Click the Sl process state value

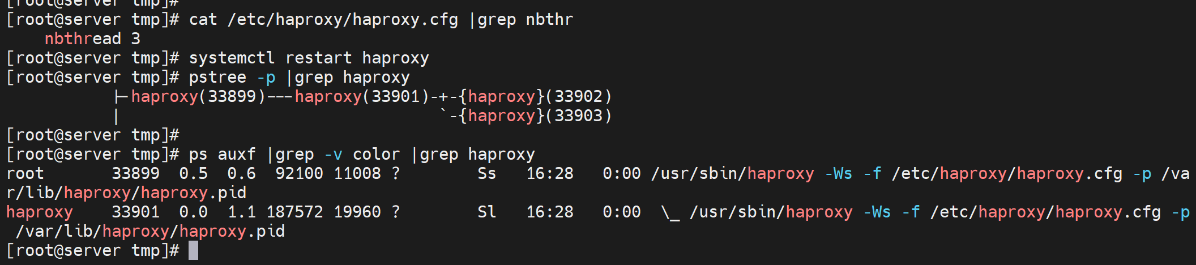[486, 212]
